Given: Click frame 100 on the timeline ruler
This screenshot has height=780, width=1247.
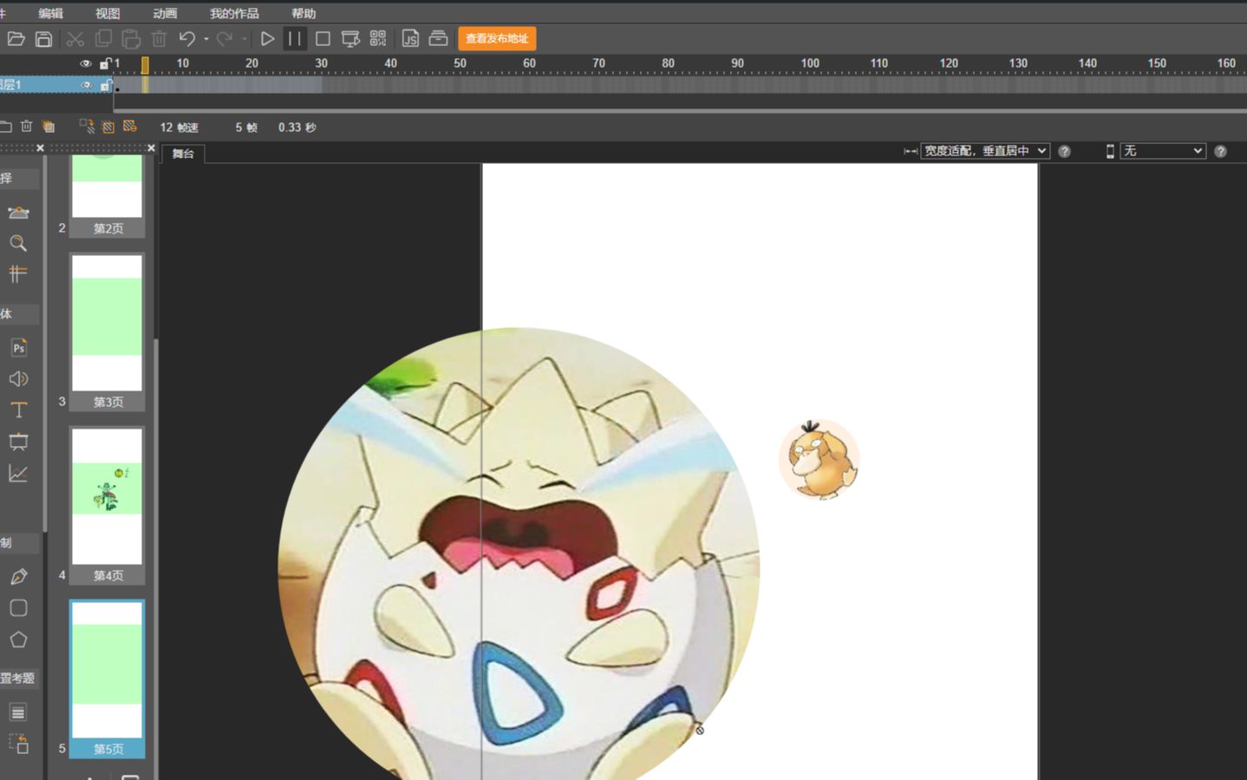Looking at the screenshot, I should [x=810, y=63].
